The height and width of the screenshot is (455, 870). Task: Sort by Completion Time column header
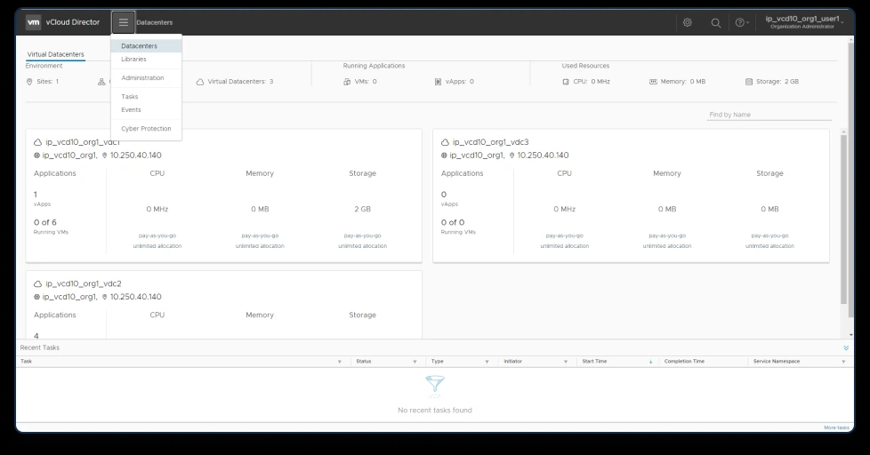coord(684,362)
